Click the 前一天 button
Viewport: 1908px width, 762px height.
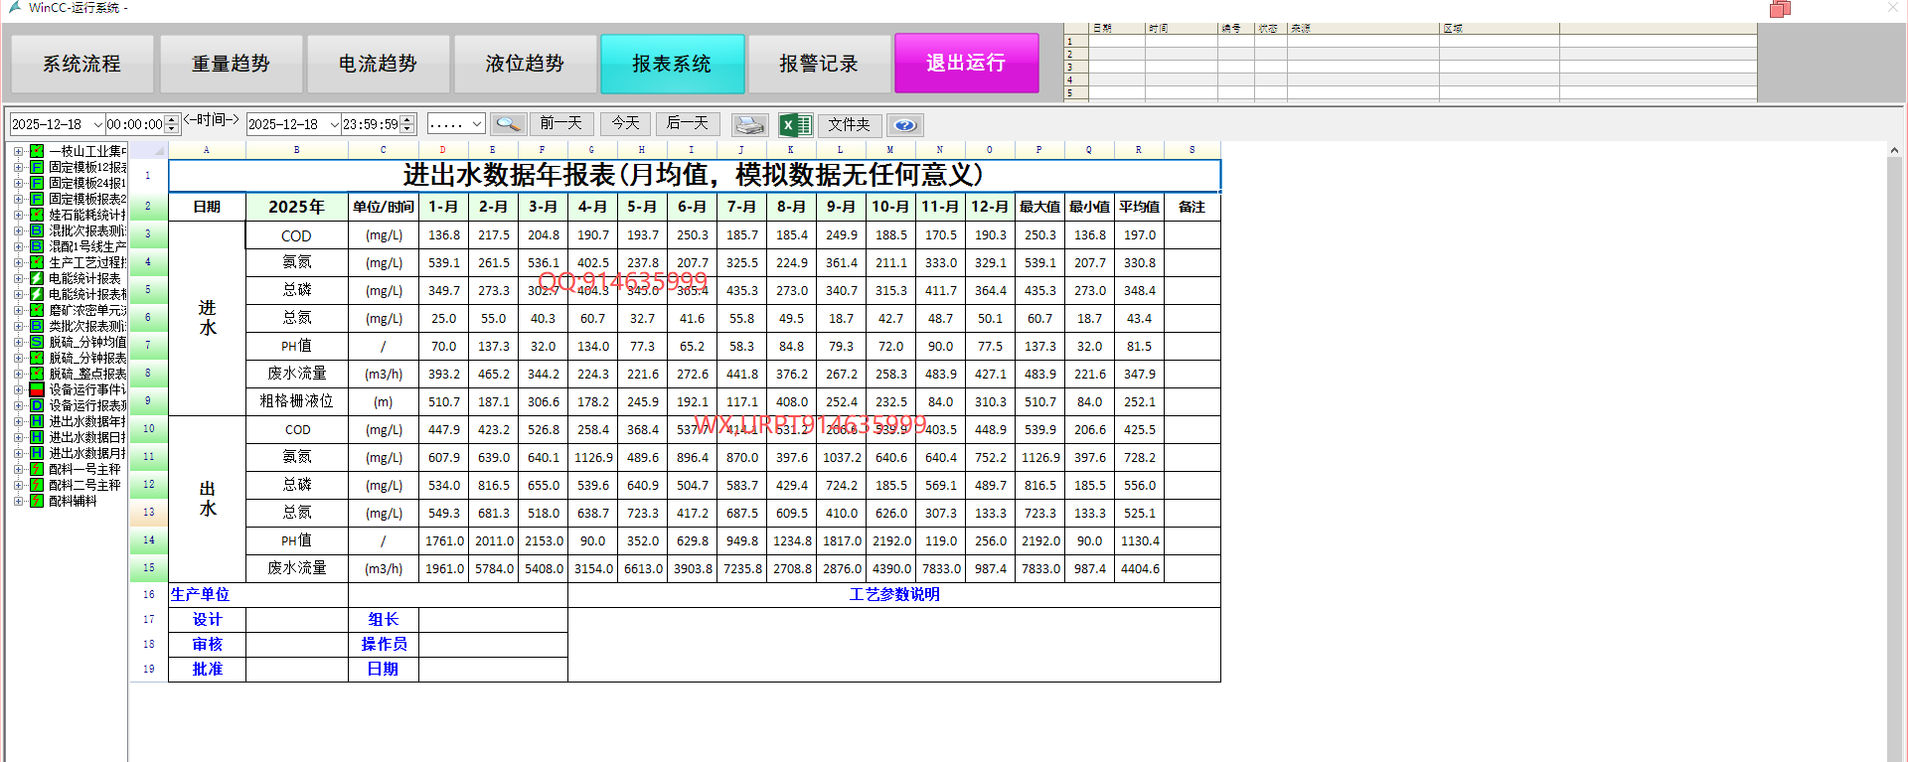(x=561, y=123)
